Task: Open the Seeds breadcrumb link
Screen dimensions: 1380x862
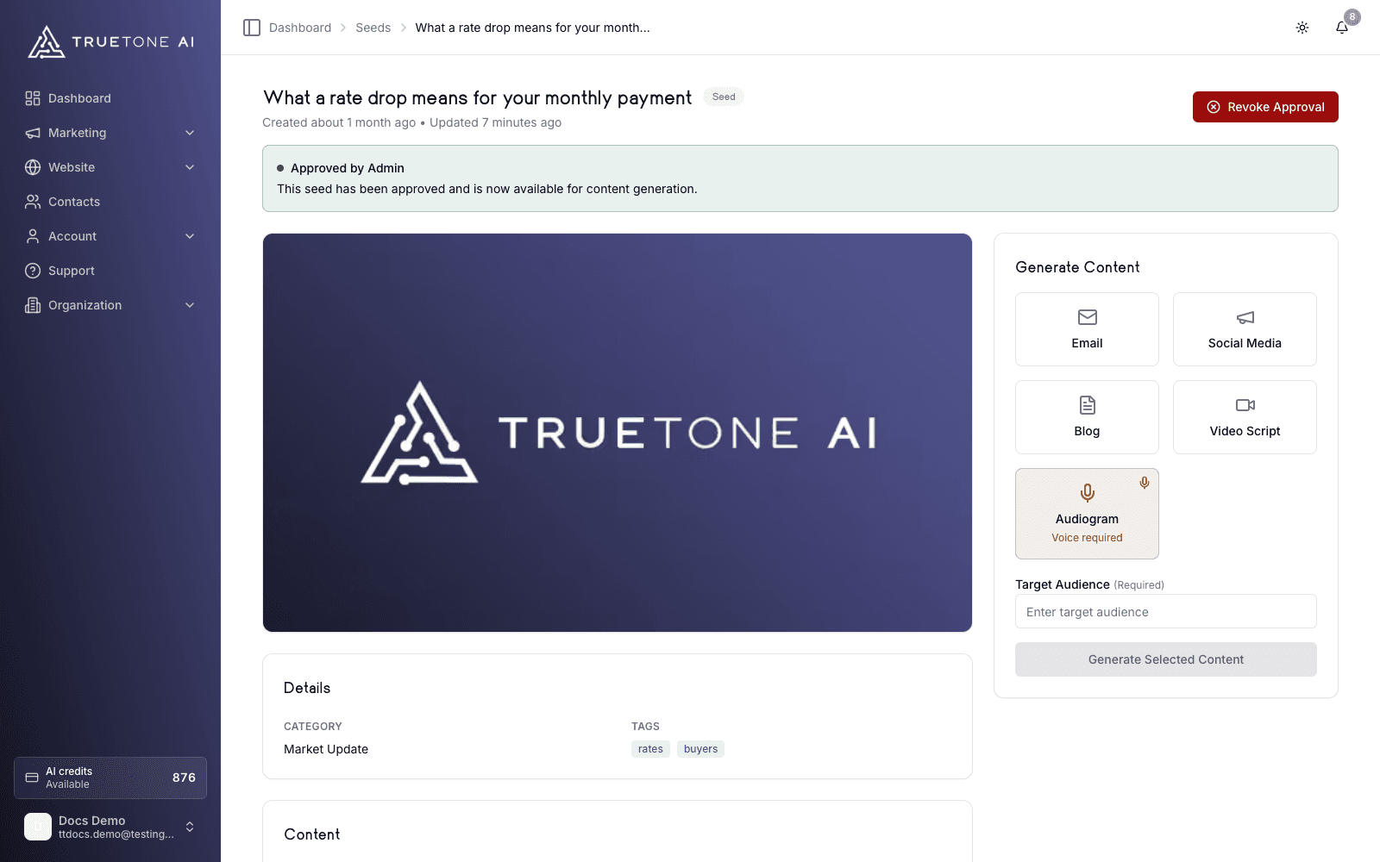Action: click(373, 28)
